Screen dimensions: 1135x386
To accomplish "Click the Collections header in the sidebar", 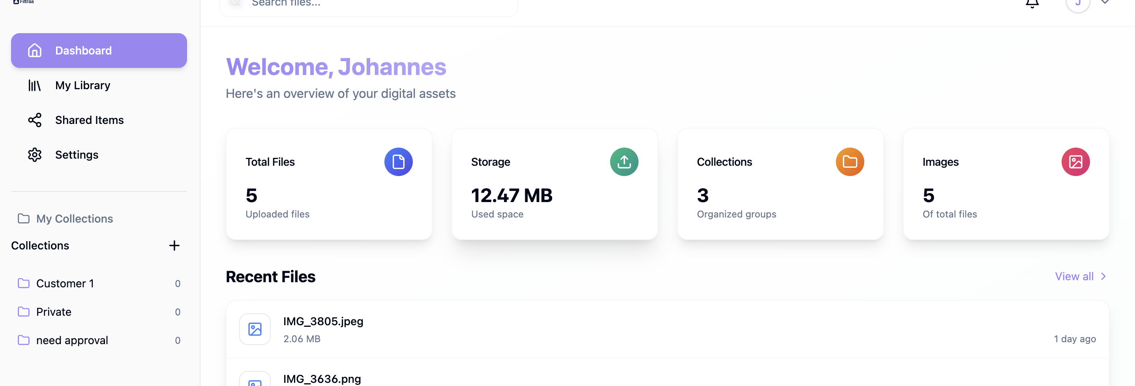I will pos(40,245).
